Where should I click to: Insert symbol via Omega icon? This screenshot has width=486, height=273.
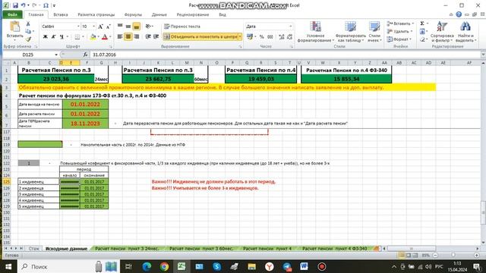point(46,5)
